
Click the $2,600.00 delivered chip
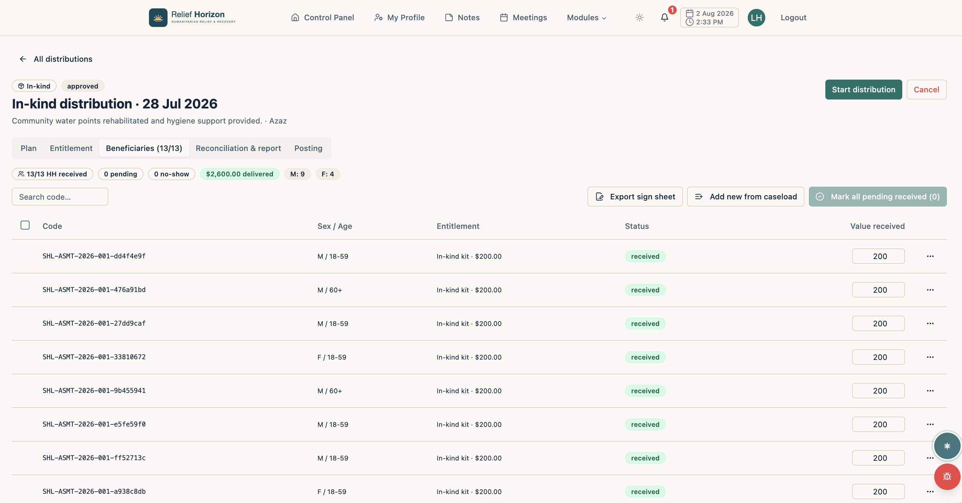(x=240, y=174)
